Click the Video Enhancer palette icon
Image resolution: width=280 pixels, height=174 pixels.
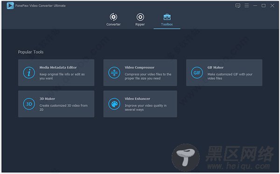coord(114,104)
